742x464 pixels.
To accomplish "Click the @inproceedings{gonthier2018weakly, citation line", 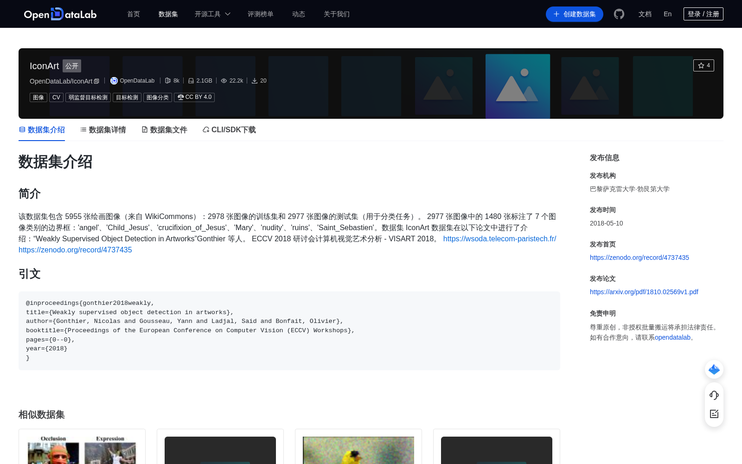I will (90, 303).
